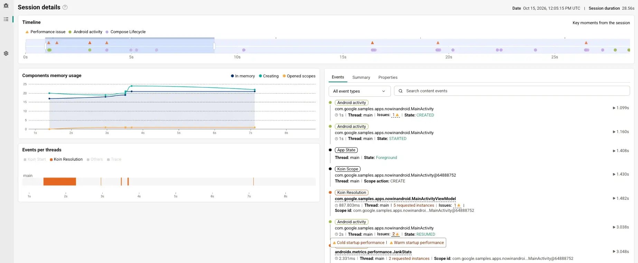Image resolution: width=638 pixels, height=263 pixels.
Task: Click Compose Lifecycle dot just after 10s on timeline
Action: click(244, 50)
